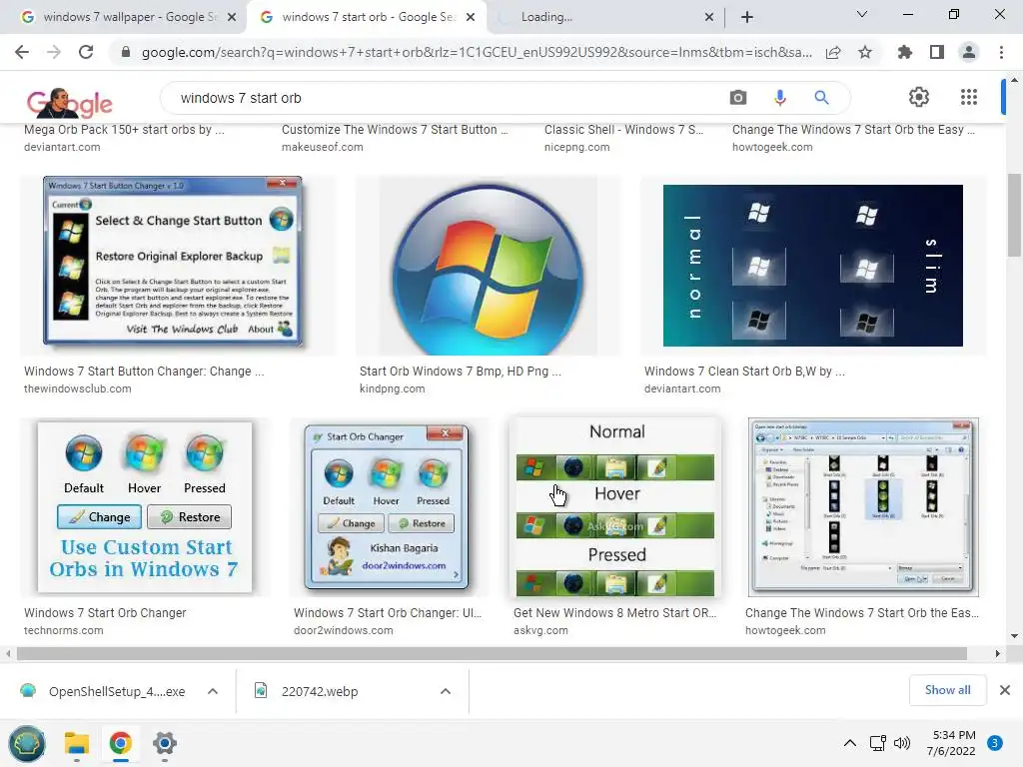The width and height of the screenshot is (1023, 767).
Task: Open the Windows 7 Clean Start Orb image
Action: coord(813,266)
